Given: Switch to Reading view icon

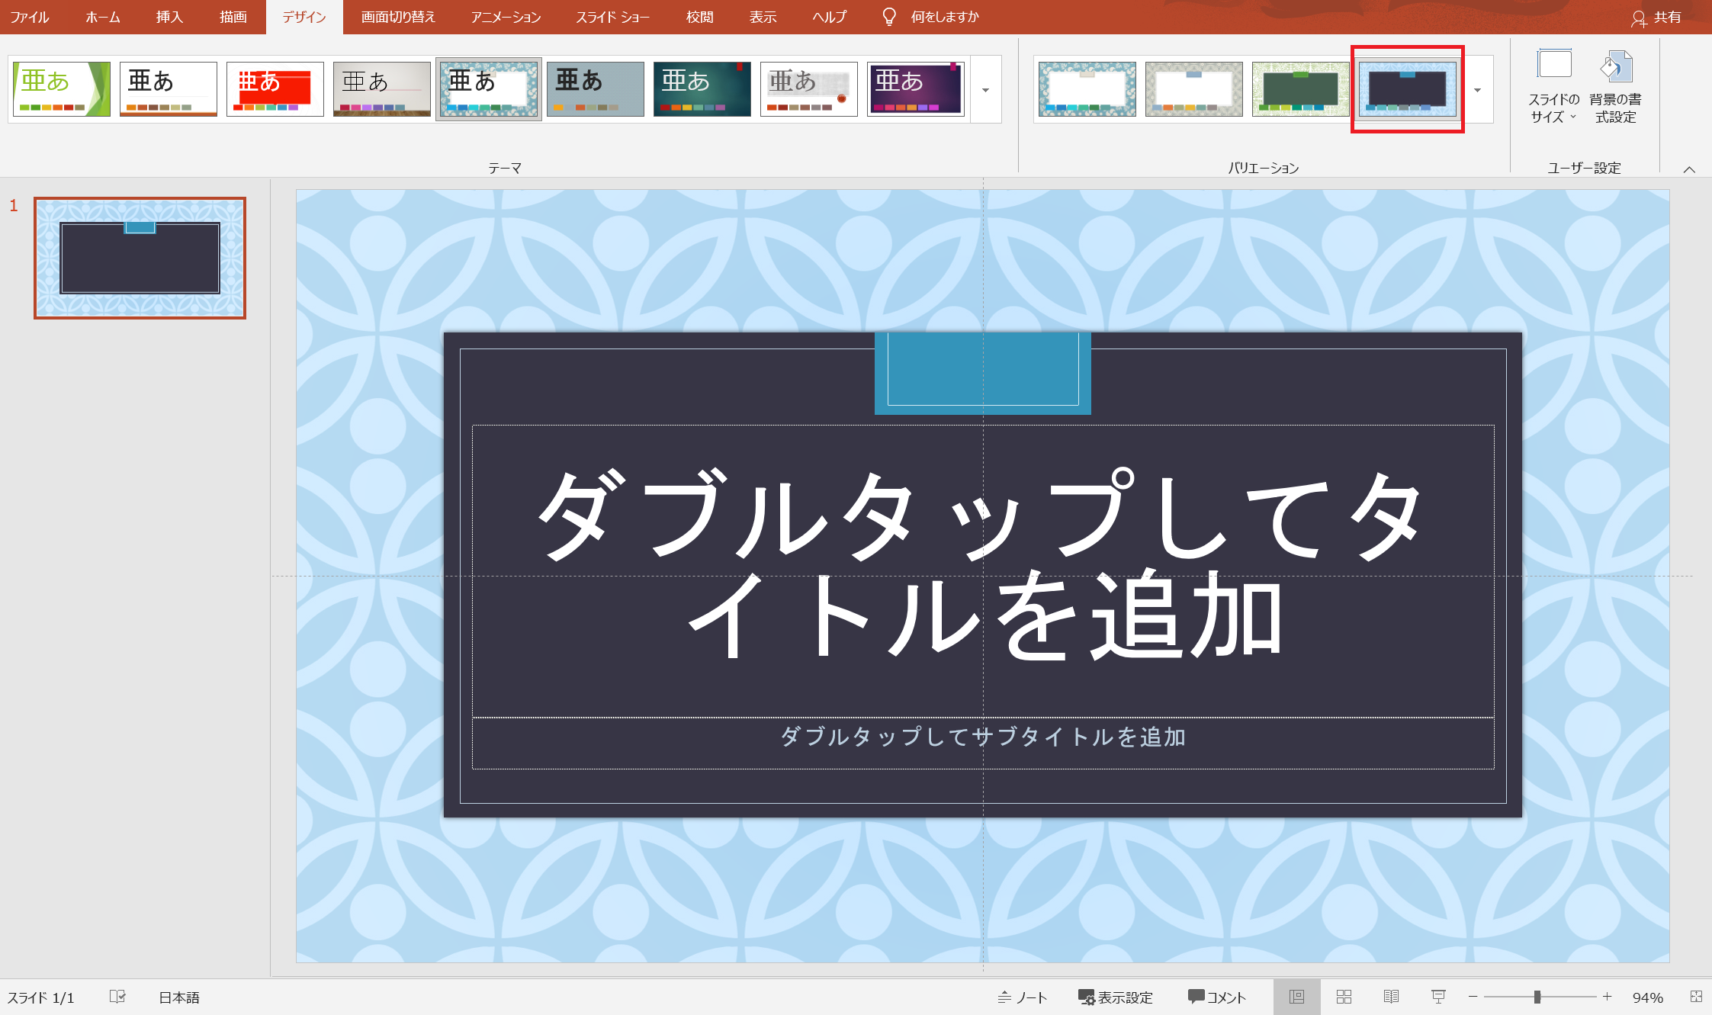Looking at the screenshot, I should (x=1391, y=997).
